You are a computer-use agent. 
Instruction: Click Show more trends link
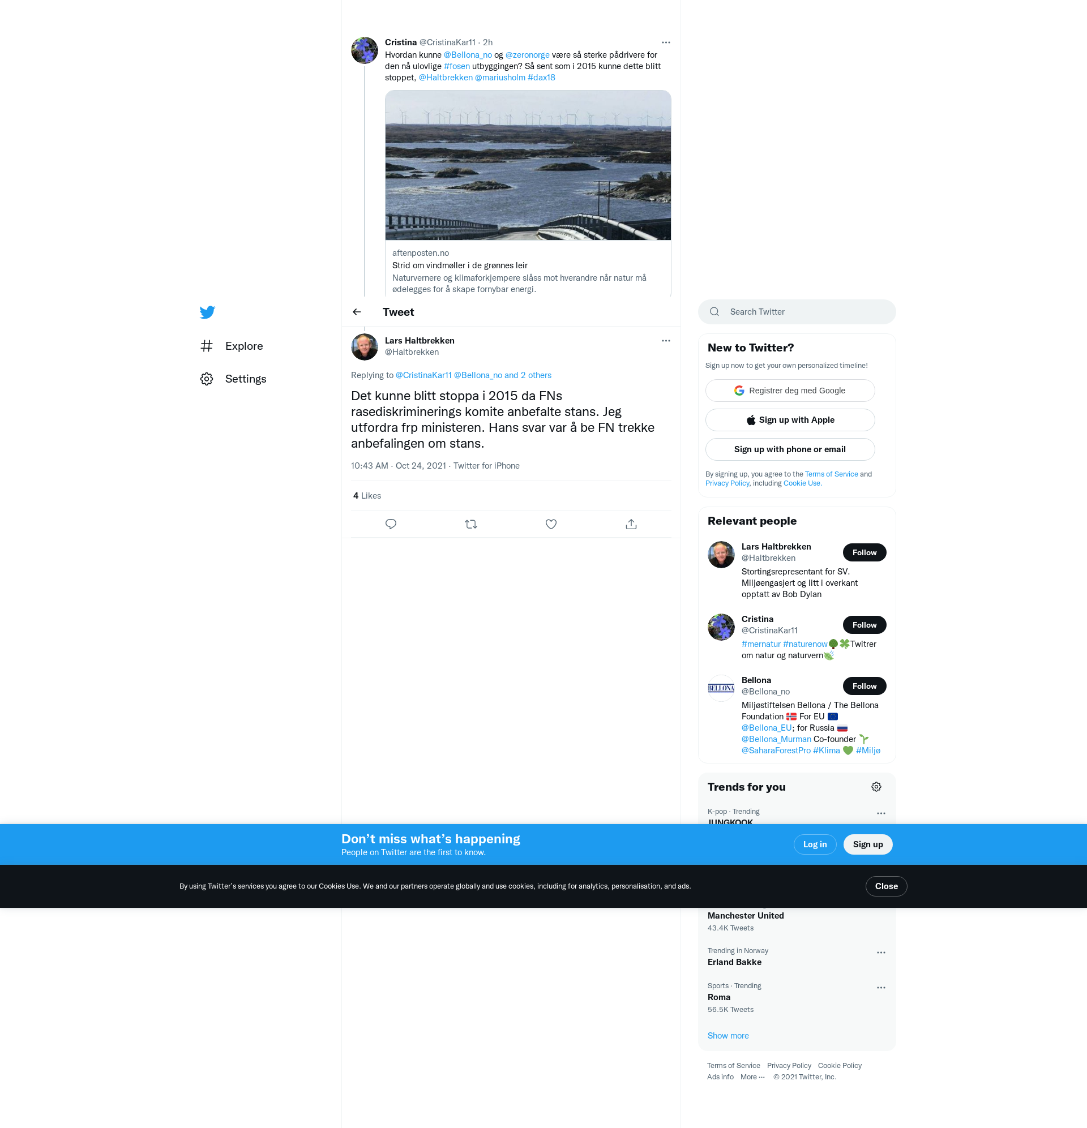pos(727,1035)
